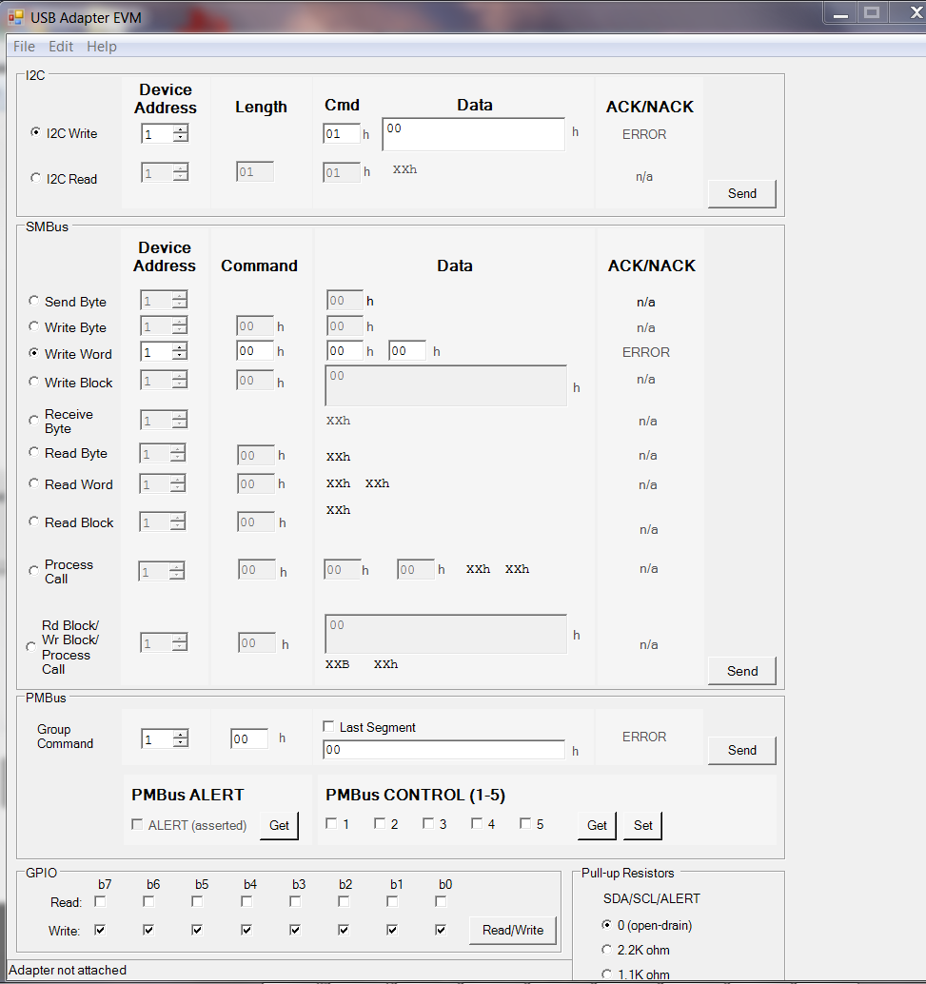Toggle GPIO Read b3 checkbox
The height and width of the screenshot is (984, 926).
click(295, 902)
